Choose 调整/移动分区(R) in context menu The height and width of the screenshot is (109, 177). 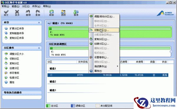coord(104,16)
